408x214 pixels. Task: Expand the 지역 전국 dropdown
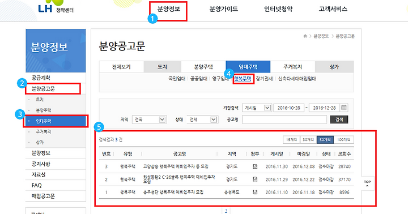149,119
